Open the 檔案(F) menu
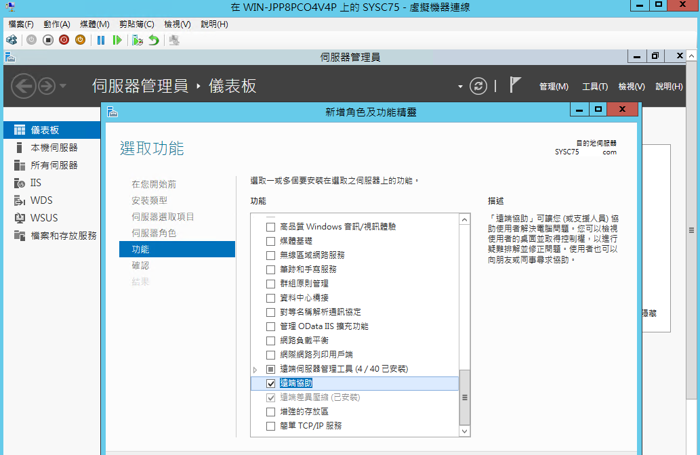The height and width of the screenshot is (455, 700). [x=21, y=24]
